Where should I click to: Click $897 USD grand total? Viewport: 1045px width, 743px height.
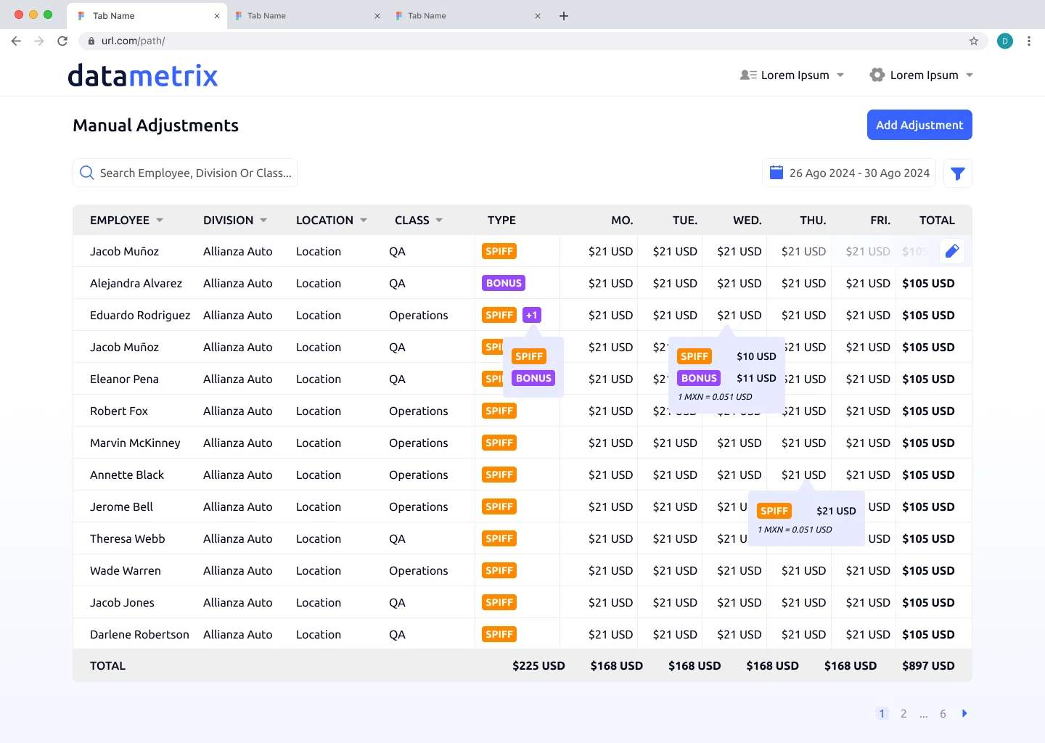[928, 665]
